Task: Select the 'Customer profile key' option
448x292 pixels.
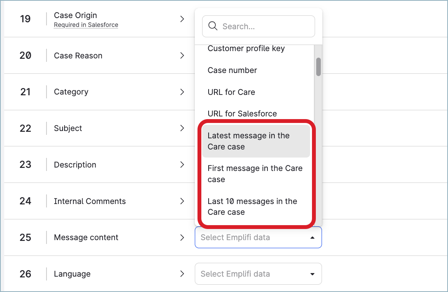Action: tap(246, 49)
